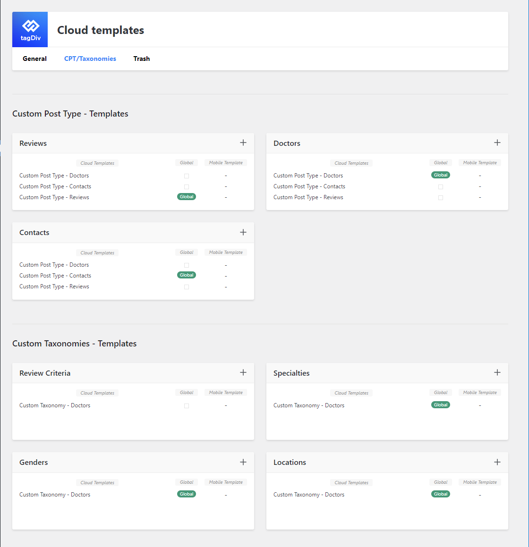The image size is (529, 547).
Task: Check Global for Contacts template in Doctors card
Action: coord(441,187)
